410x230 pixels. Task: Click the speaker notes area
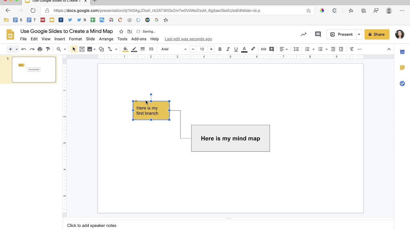tap(228, 226)
